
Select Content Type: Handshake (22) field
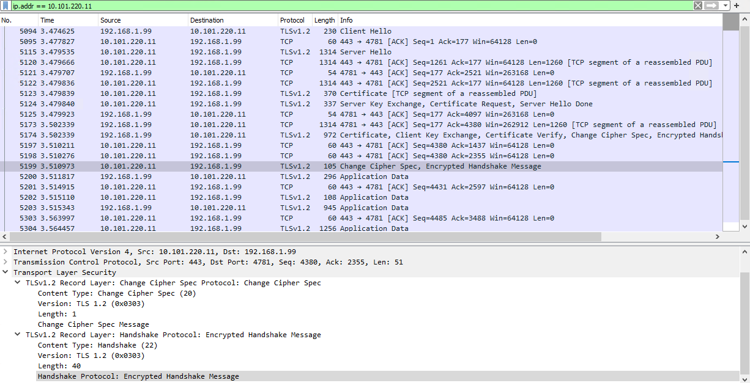click(98, 345)
